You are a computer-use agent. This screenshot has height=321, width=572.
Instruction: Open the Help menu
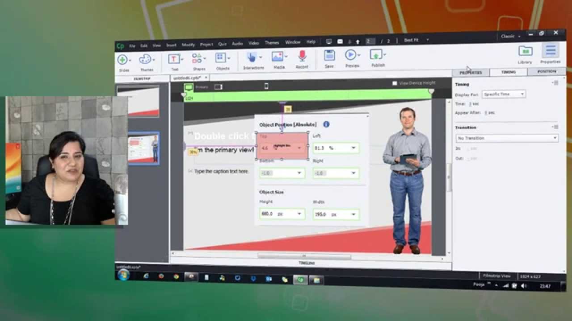coord(311,42)
